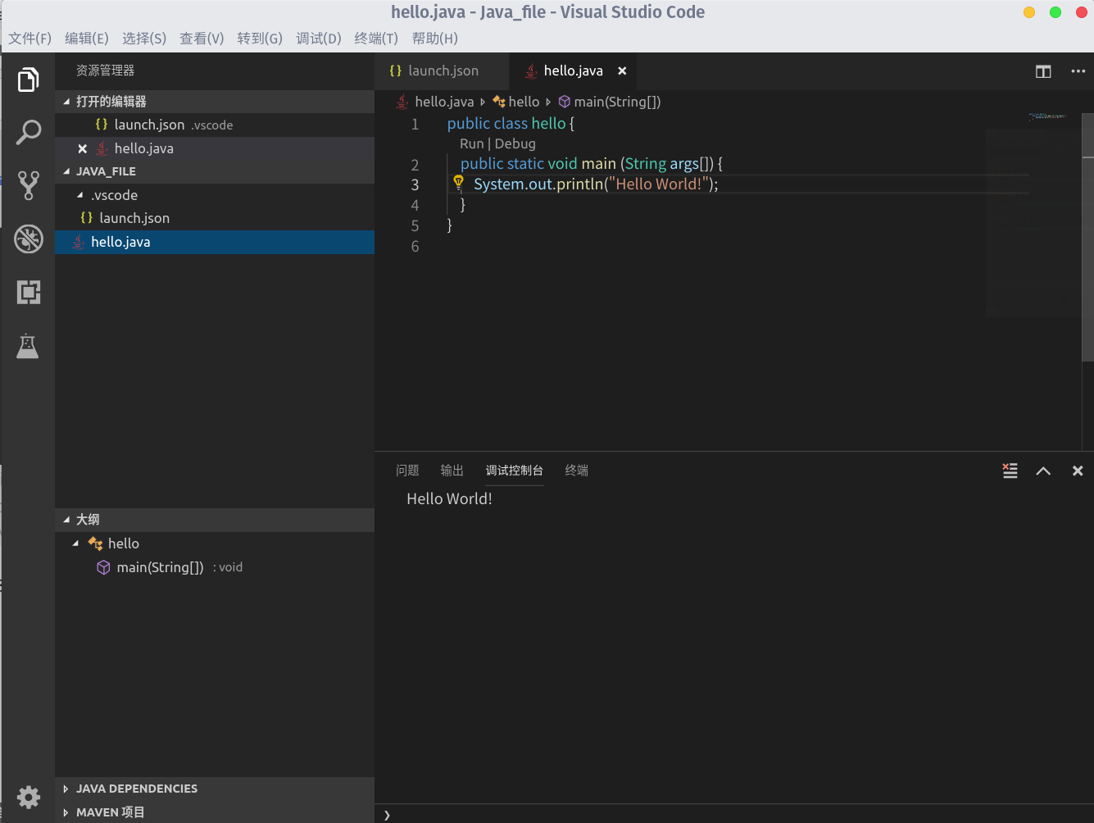Click the Debug code lens link
Screen dimensions: 1094x823
pyautogui.click(x=515, y=143)
